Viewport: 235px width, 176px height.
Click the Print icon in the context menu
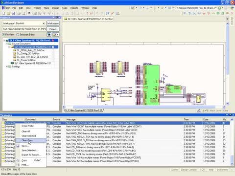tap(18, 165)
